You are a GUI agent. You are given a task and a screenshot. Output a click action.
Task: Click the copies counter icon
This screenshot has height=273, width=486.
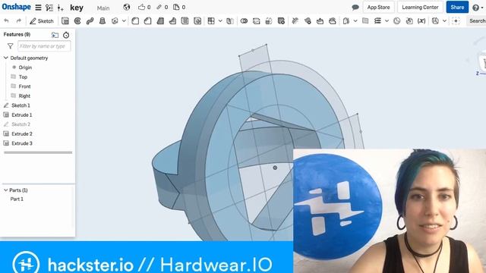179,7
